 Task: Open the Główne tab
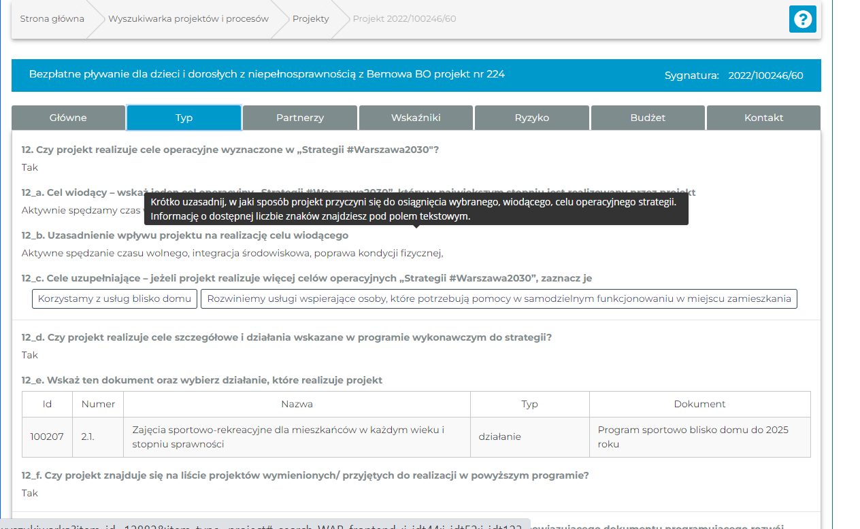click(68, 118)
